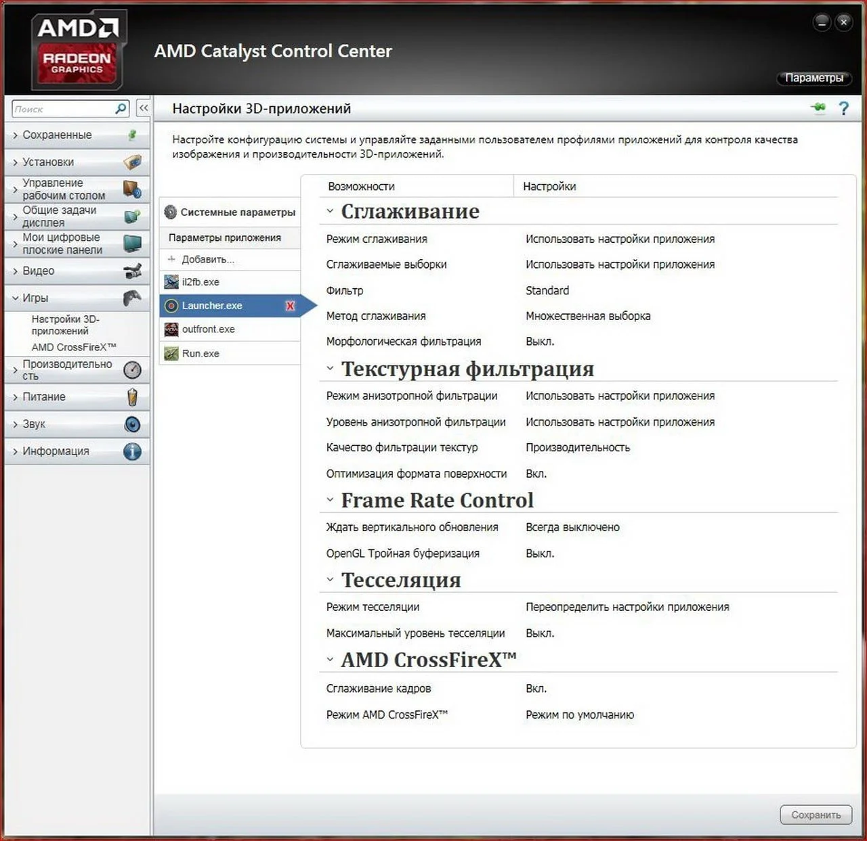The width and height of the screenshot is (867, 841).
Task: Click the Игры gamepad icon
Action: coord(133,298)
